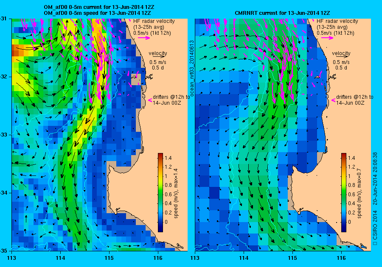Image resolution: width=382 pixels, height=267 pixels.
Task: Click the magenta HF radar scale arrow in left map
Action: pos(144,38)
